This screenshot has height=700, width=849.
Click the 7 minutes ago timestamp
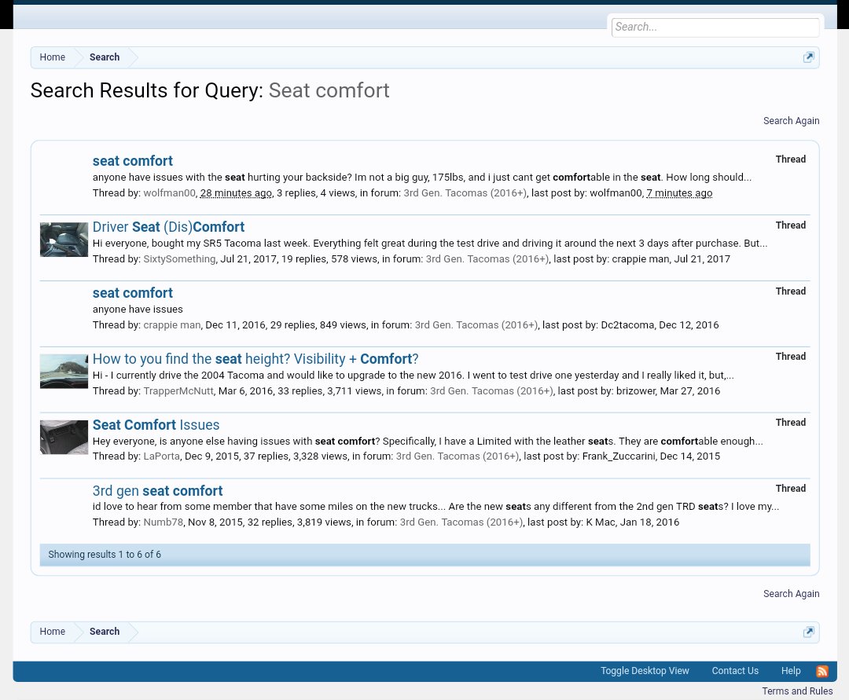coord(679,193)
